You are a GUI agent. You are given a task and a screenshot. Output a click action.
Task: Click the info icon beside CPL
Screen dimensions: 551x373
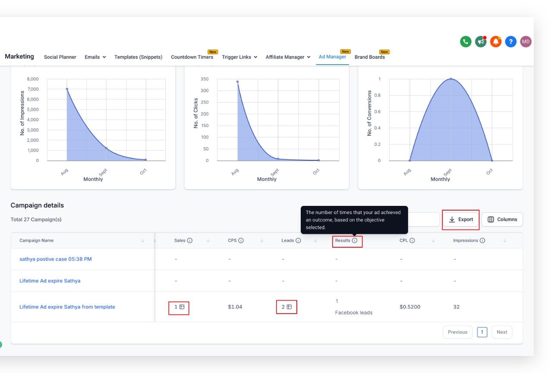(412, 241)
